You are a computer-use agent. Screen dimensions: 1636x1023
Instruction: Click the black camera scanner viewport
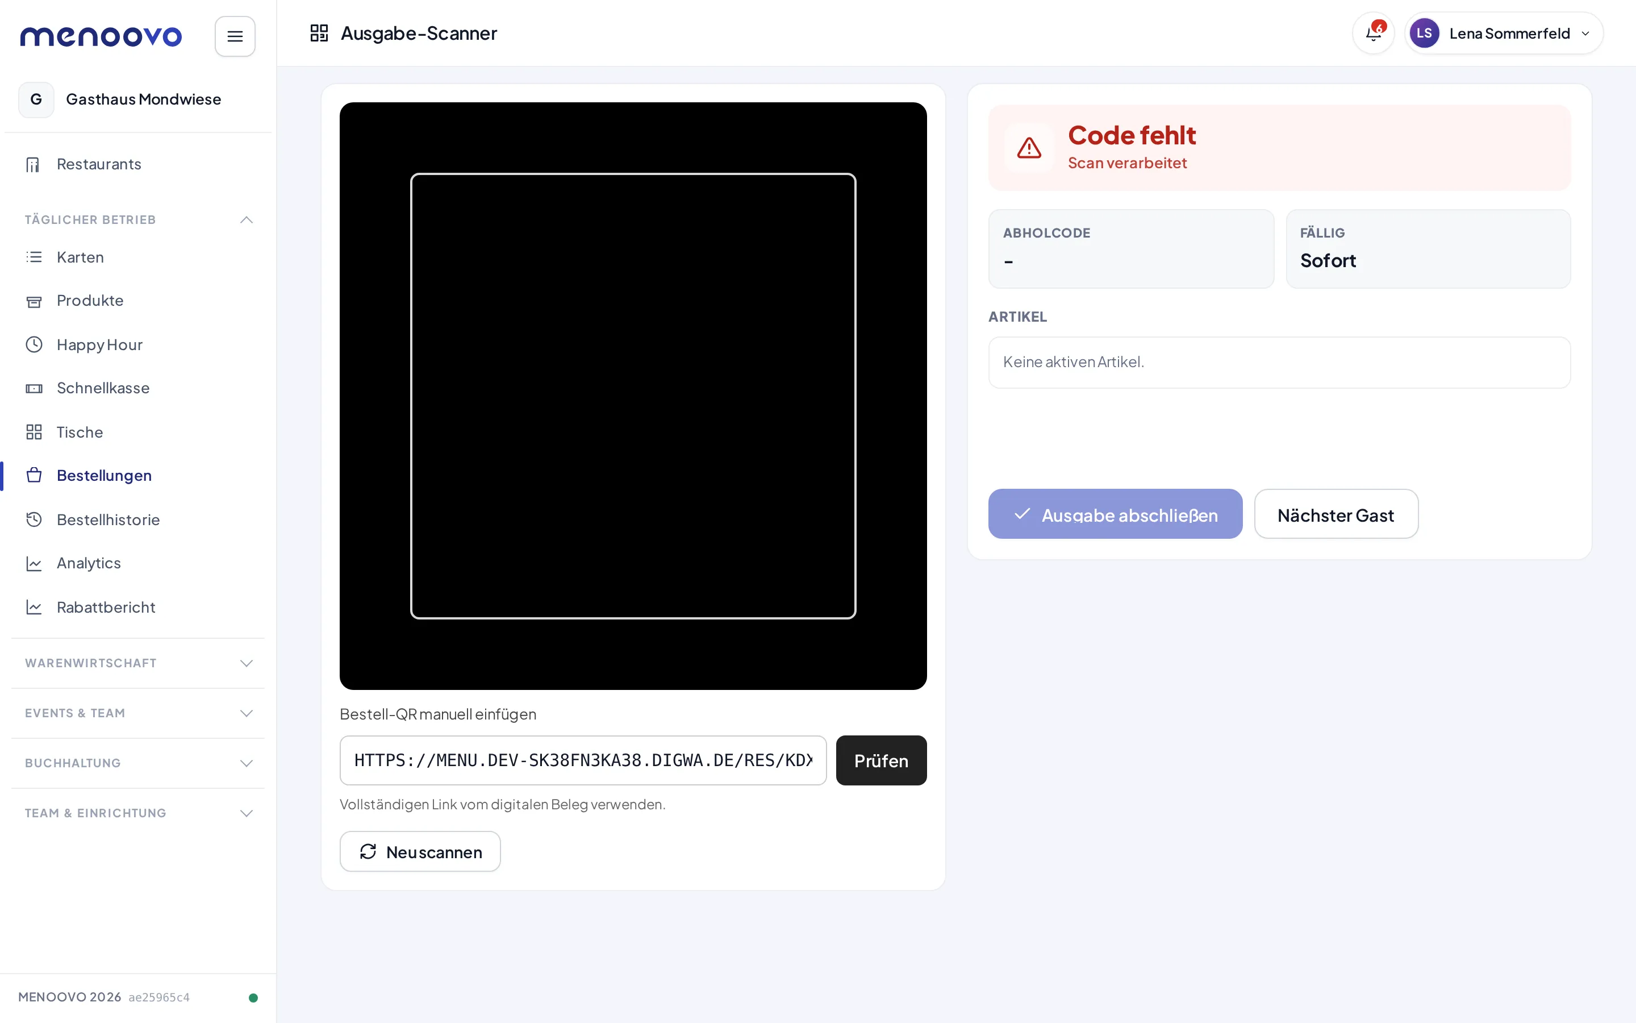click(x=633, y=396)
